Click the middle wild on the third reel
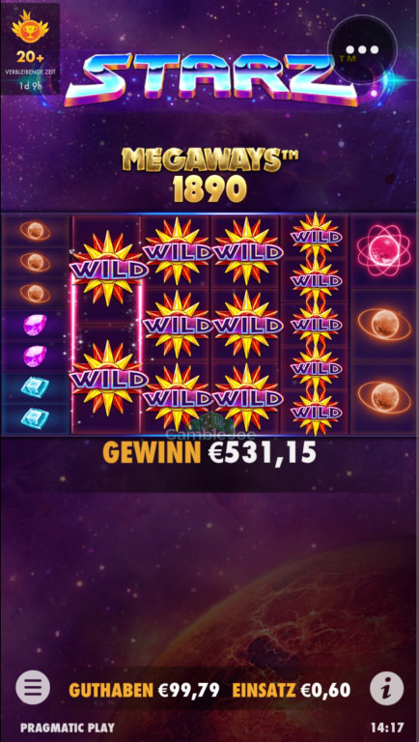Screen dimensions: 419x742 point(177,325)
